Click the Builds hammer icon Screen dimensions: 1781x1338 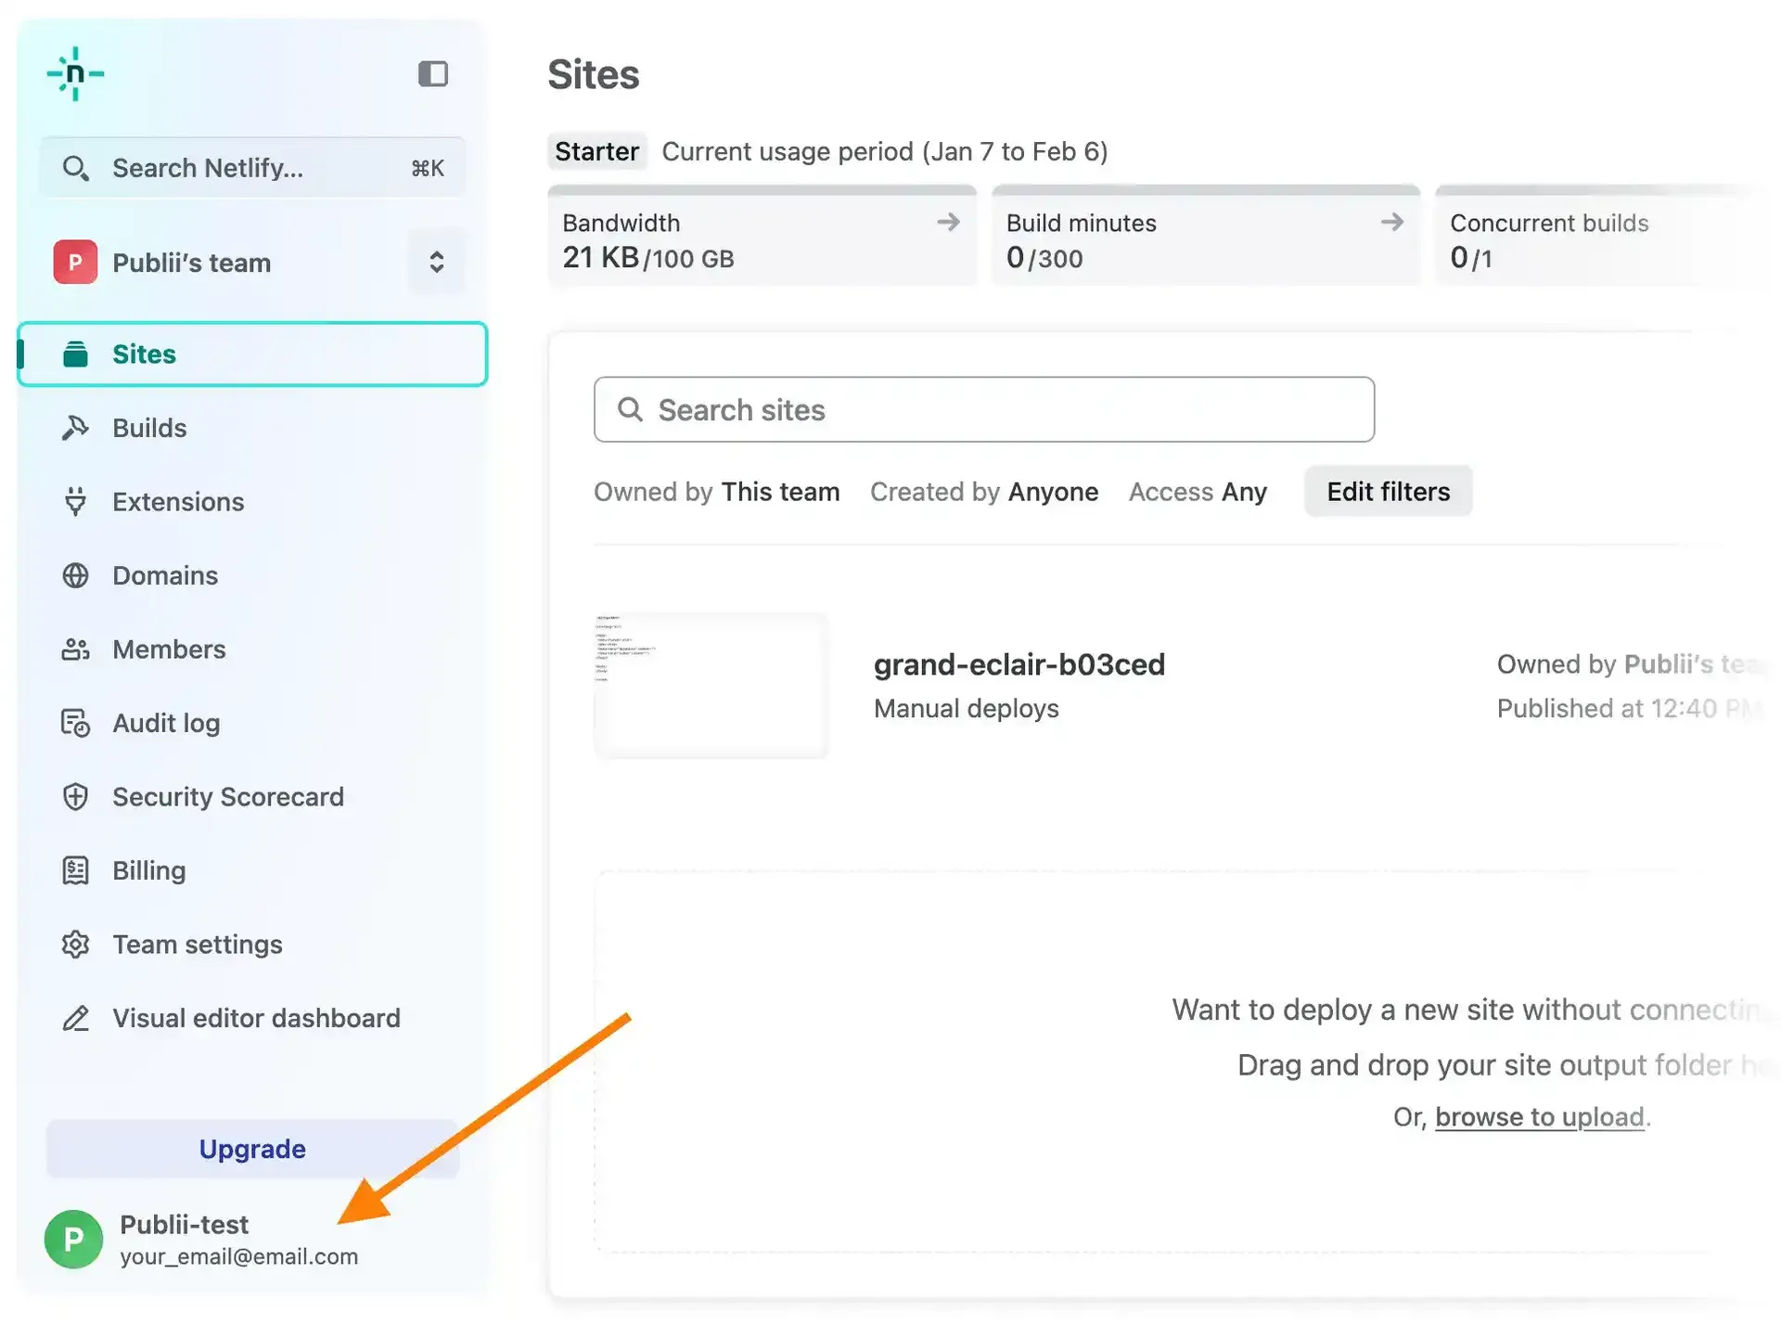point(75,428)
